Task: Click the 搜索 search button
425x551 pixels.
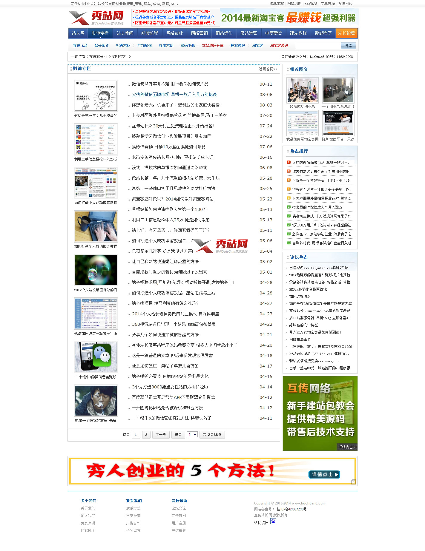Action: (348, 46)
